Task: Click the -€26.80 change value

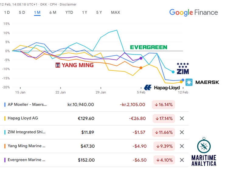Action: click(137, 119)
